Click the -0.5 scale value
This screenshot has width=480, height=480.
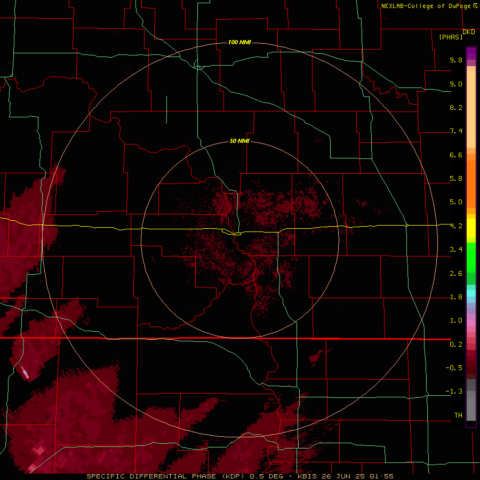454,368
